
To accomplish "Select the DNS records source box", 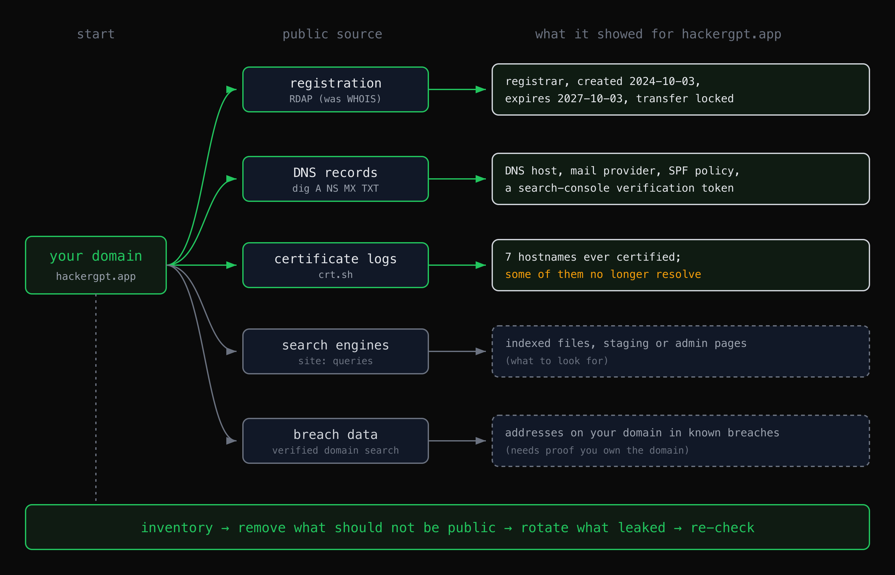I will (335, 179).
